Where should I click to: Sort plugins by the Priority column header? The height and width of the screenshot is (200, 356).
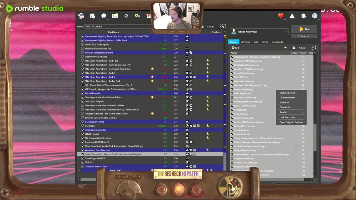303,53
